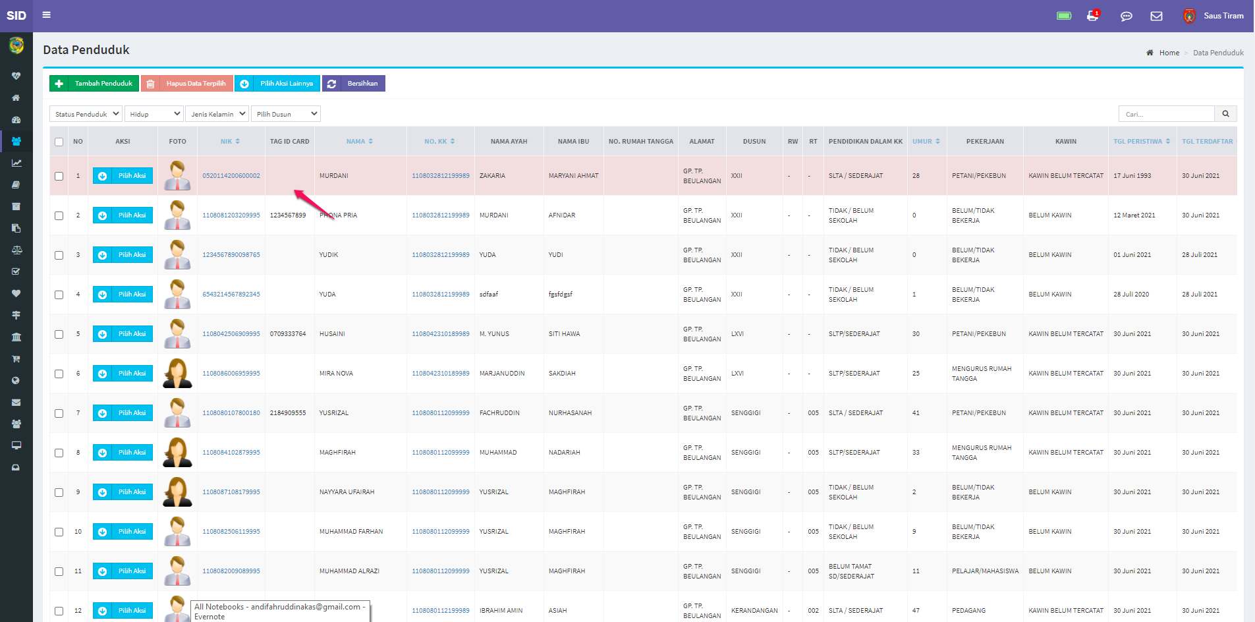1255x622 pixels.
Task: Open Pilih Aksi for MURDANI row
Action: tap(123, 176)
